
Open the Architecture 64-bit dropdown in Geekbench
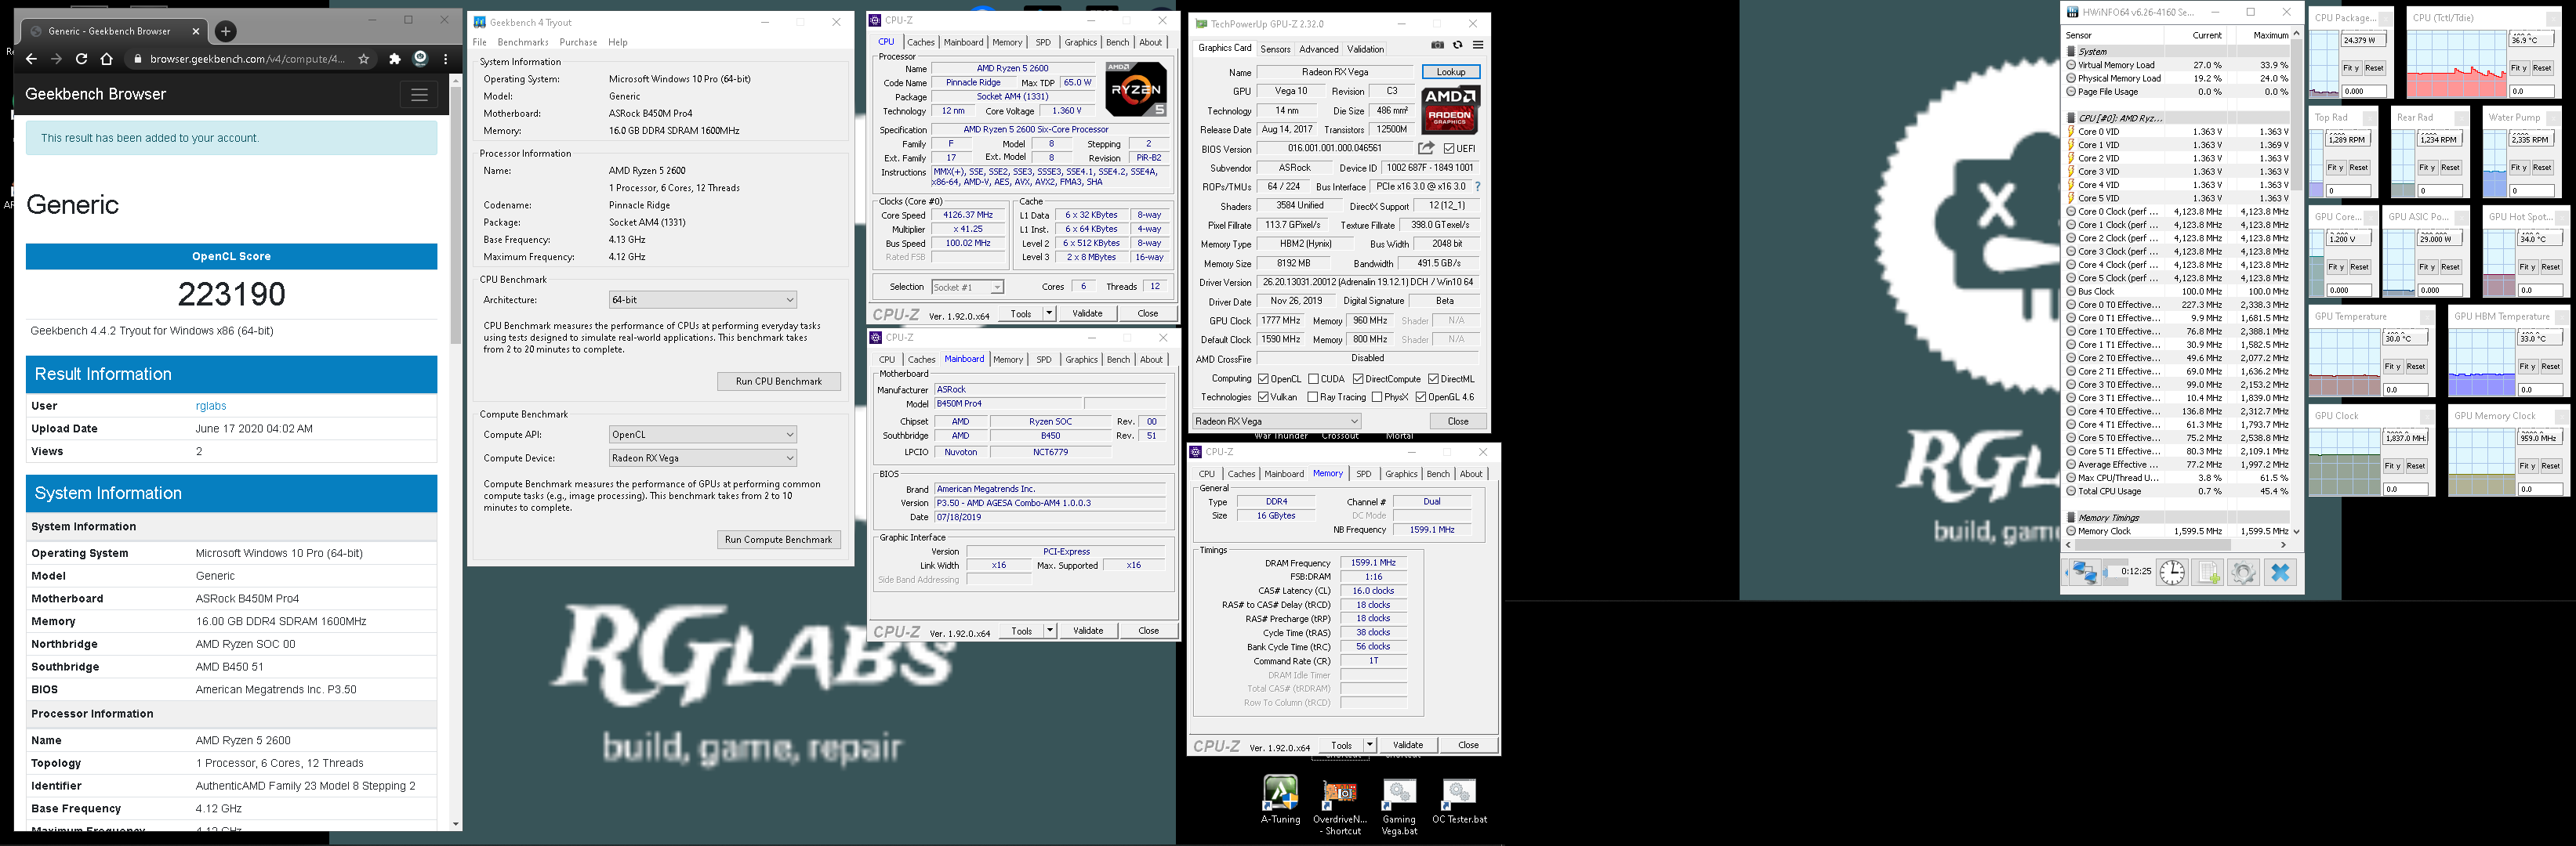click(703, 300)
